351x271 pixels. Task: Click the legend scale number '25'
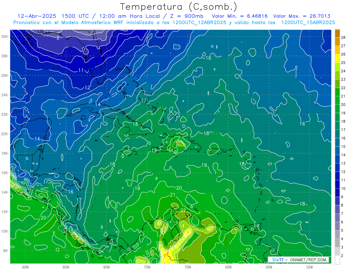343,63
